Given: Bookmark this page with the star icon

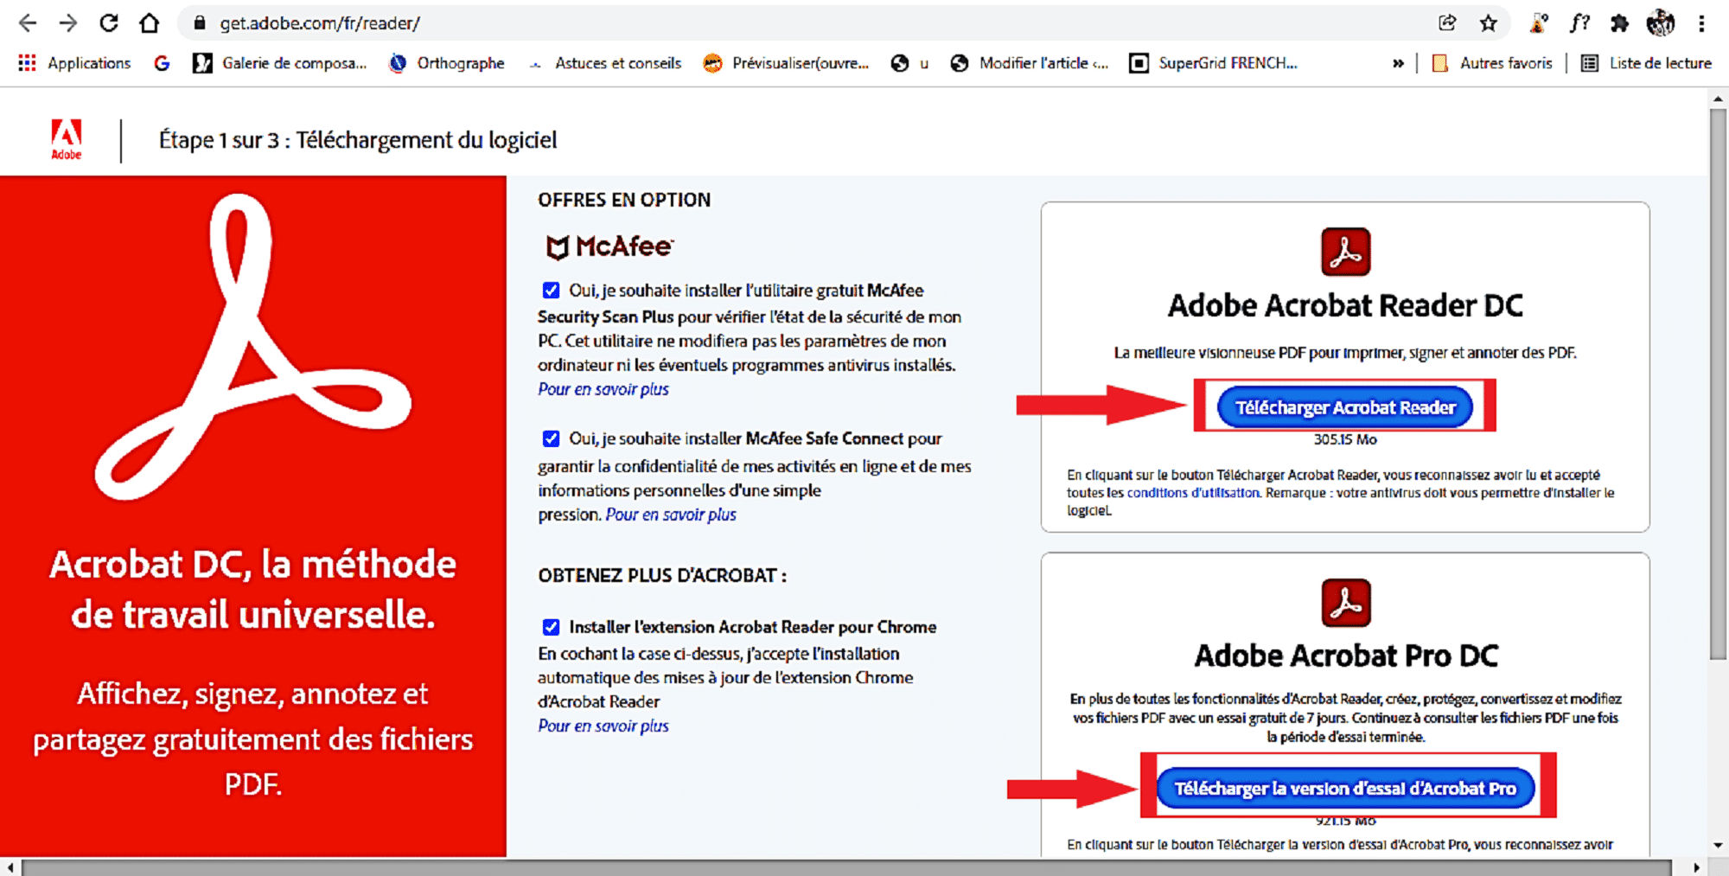Looking at the screenshot, I should click(x=1488, y=23).
